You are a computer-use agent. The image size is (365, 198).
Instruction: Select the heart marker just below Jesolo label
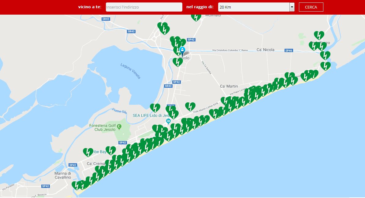pos(178,62)
